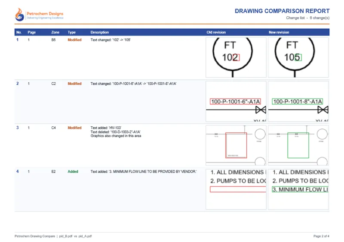This screenshot has height=242, width=344.
Task: Select change number 3 in the list
Action: [x=18, y=128]
